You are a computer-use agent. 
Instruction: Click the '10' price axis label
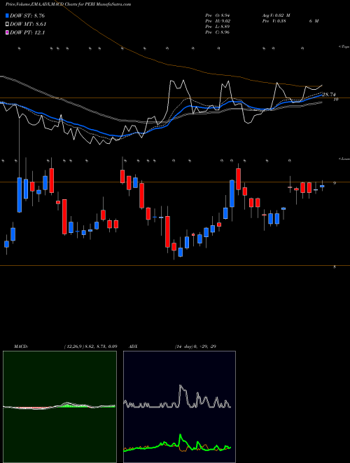pos(335,100)
